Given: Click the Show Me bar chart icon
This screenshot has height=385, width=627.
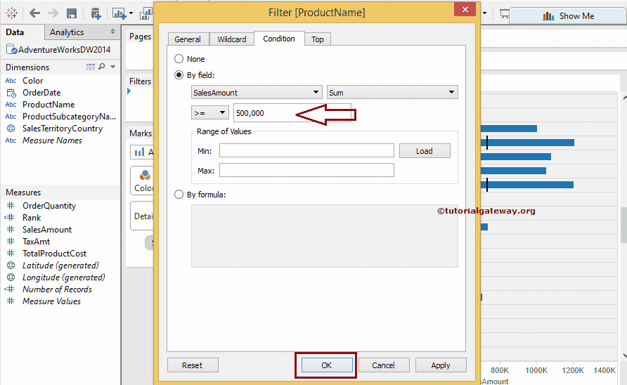Looking at the screenshot, I should 548,16.
